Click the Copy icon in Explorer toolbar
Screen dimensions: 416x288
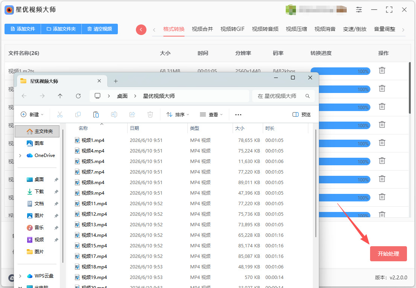click(78, 114)
